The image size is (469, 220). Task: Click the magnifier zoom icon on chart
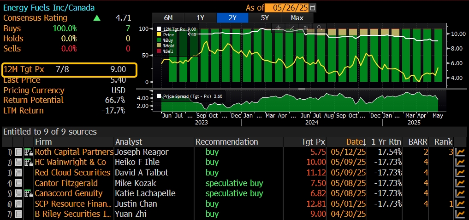click(x=319, y=28)
